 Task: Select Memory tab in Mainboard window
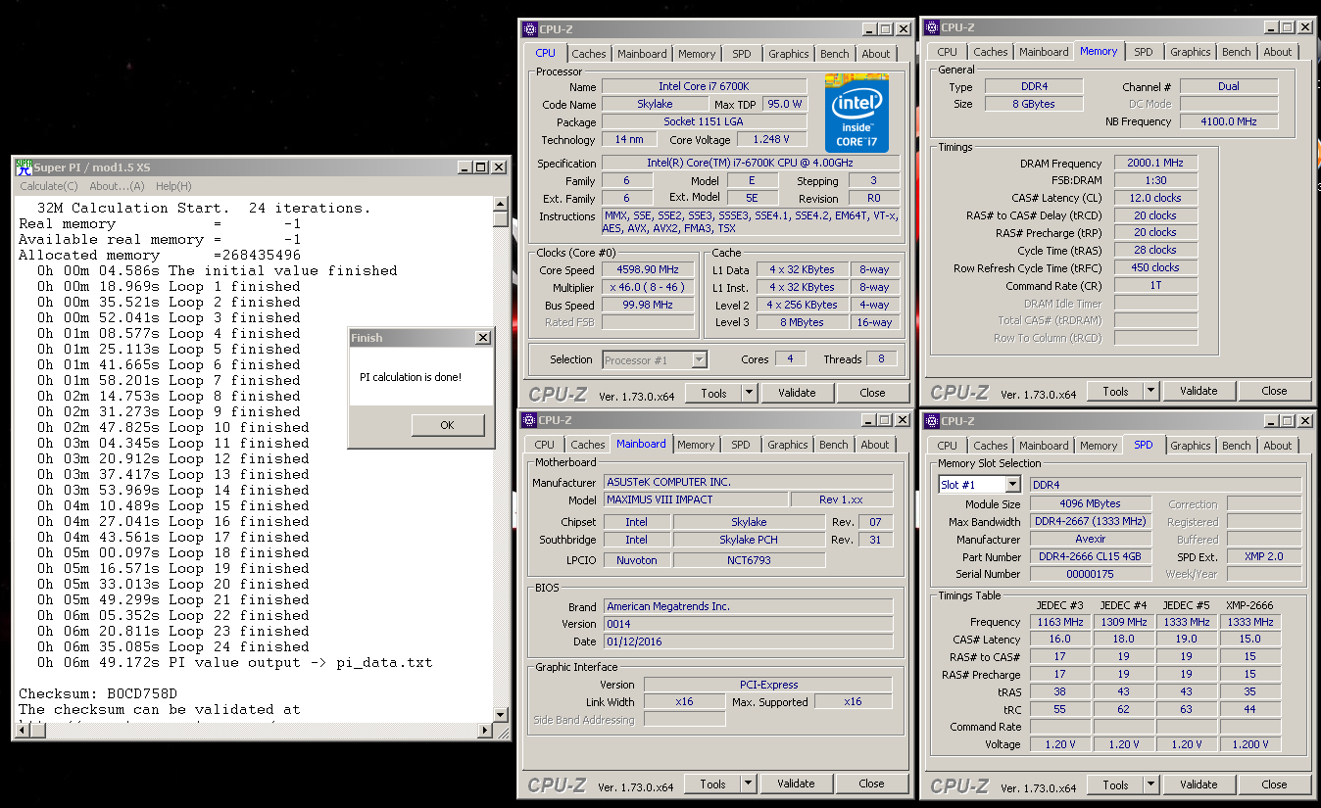click(x=696, y=445)
